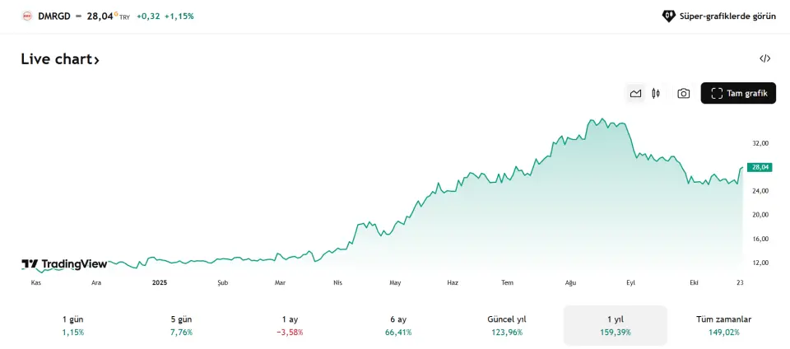Screen dimensions: 790x349
Task: Select the 1 yıl range tab
Action: coord(615,325)
